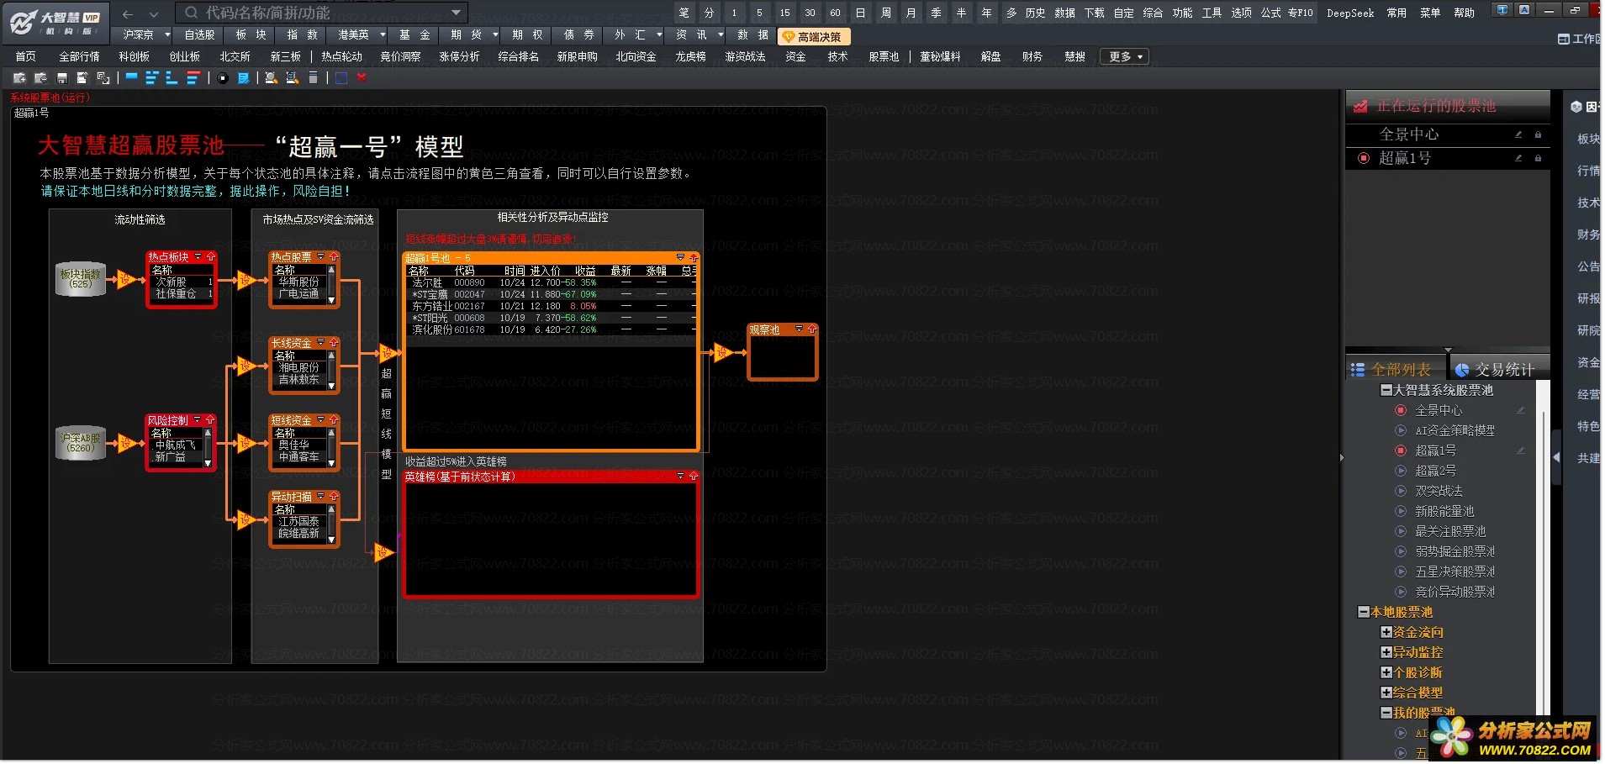Click the orange arrow after 板块指数 cylinder
This screenshot has width=1605, height=764.
coord(126,279)
